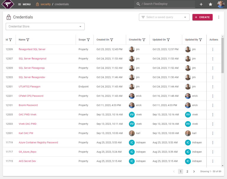Click the CREATE button
227x179 pixels.
tap(202, 17)
